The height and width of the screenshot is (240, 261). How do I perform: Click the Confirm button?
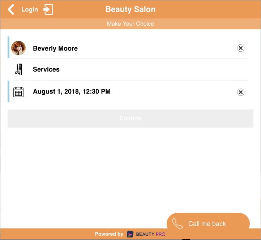[130, 119]
